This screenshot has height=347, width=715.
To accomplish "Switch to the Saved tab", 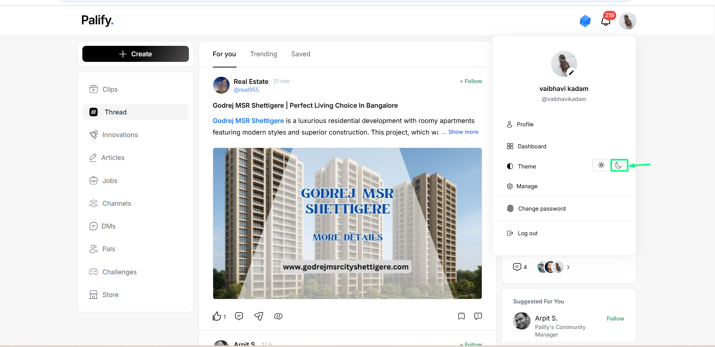I will [301, 54].
